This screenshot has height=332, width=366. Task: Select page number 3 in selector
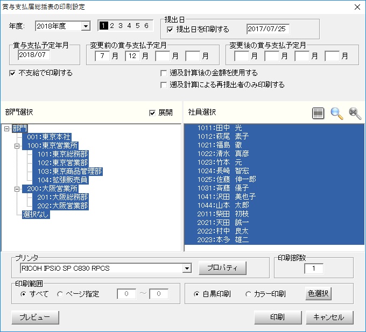click(x=121, y=26)
